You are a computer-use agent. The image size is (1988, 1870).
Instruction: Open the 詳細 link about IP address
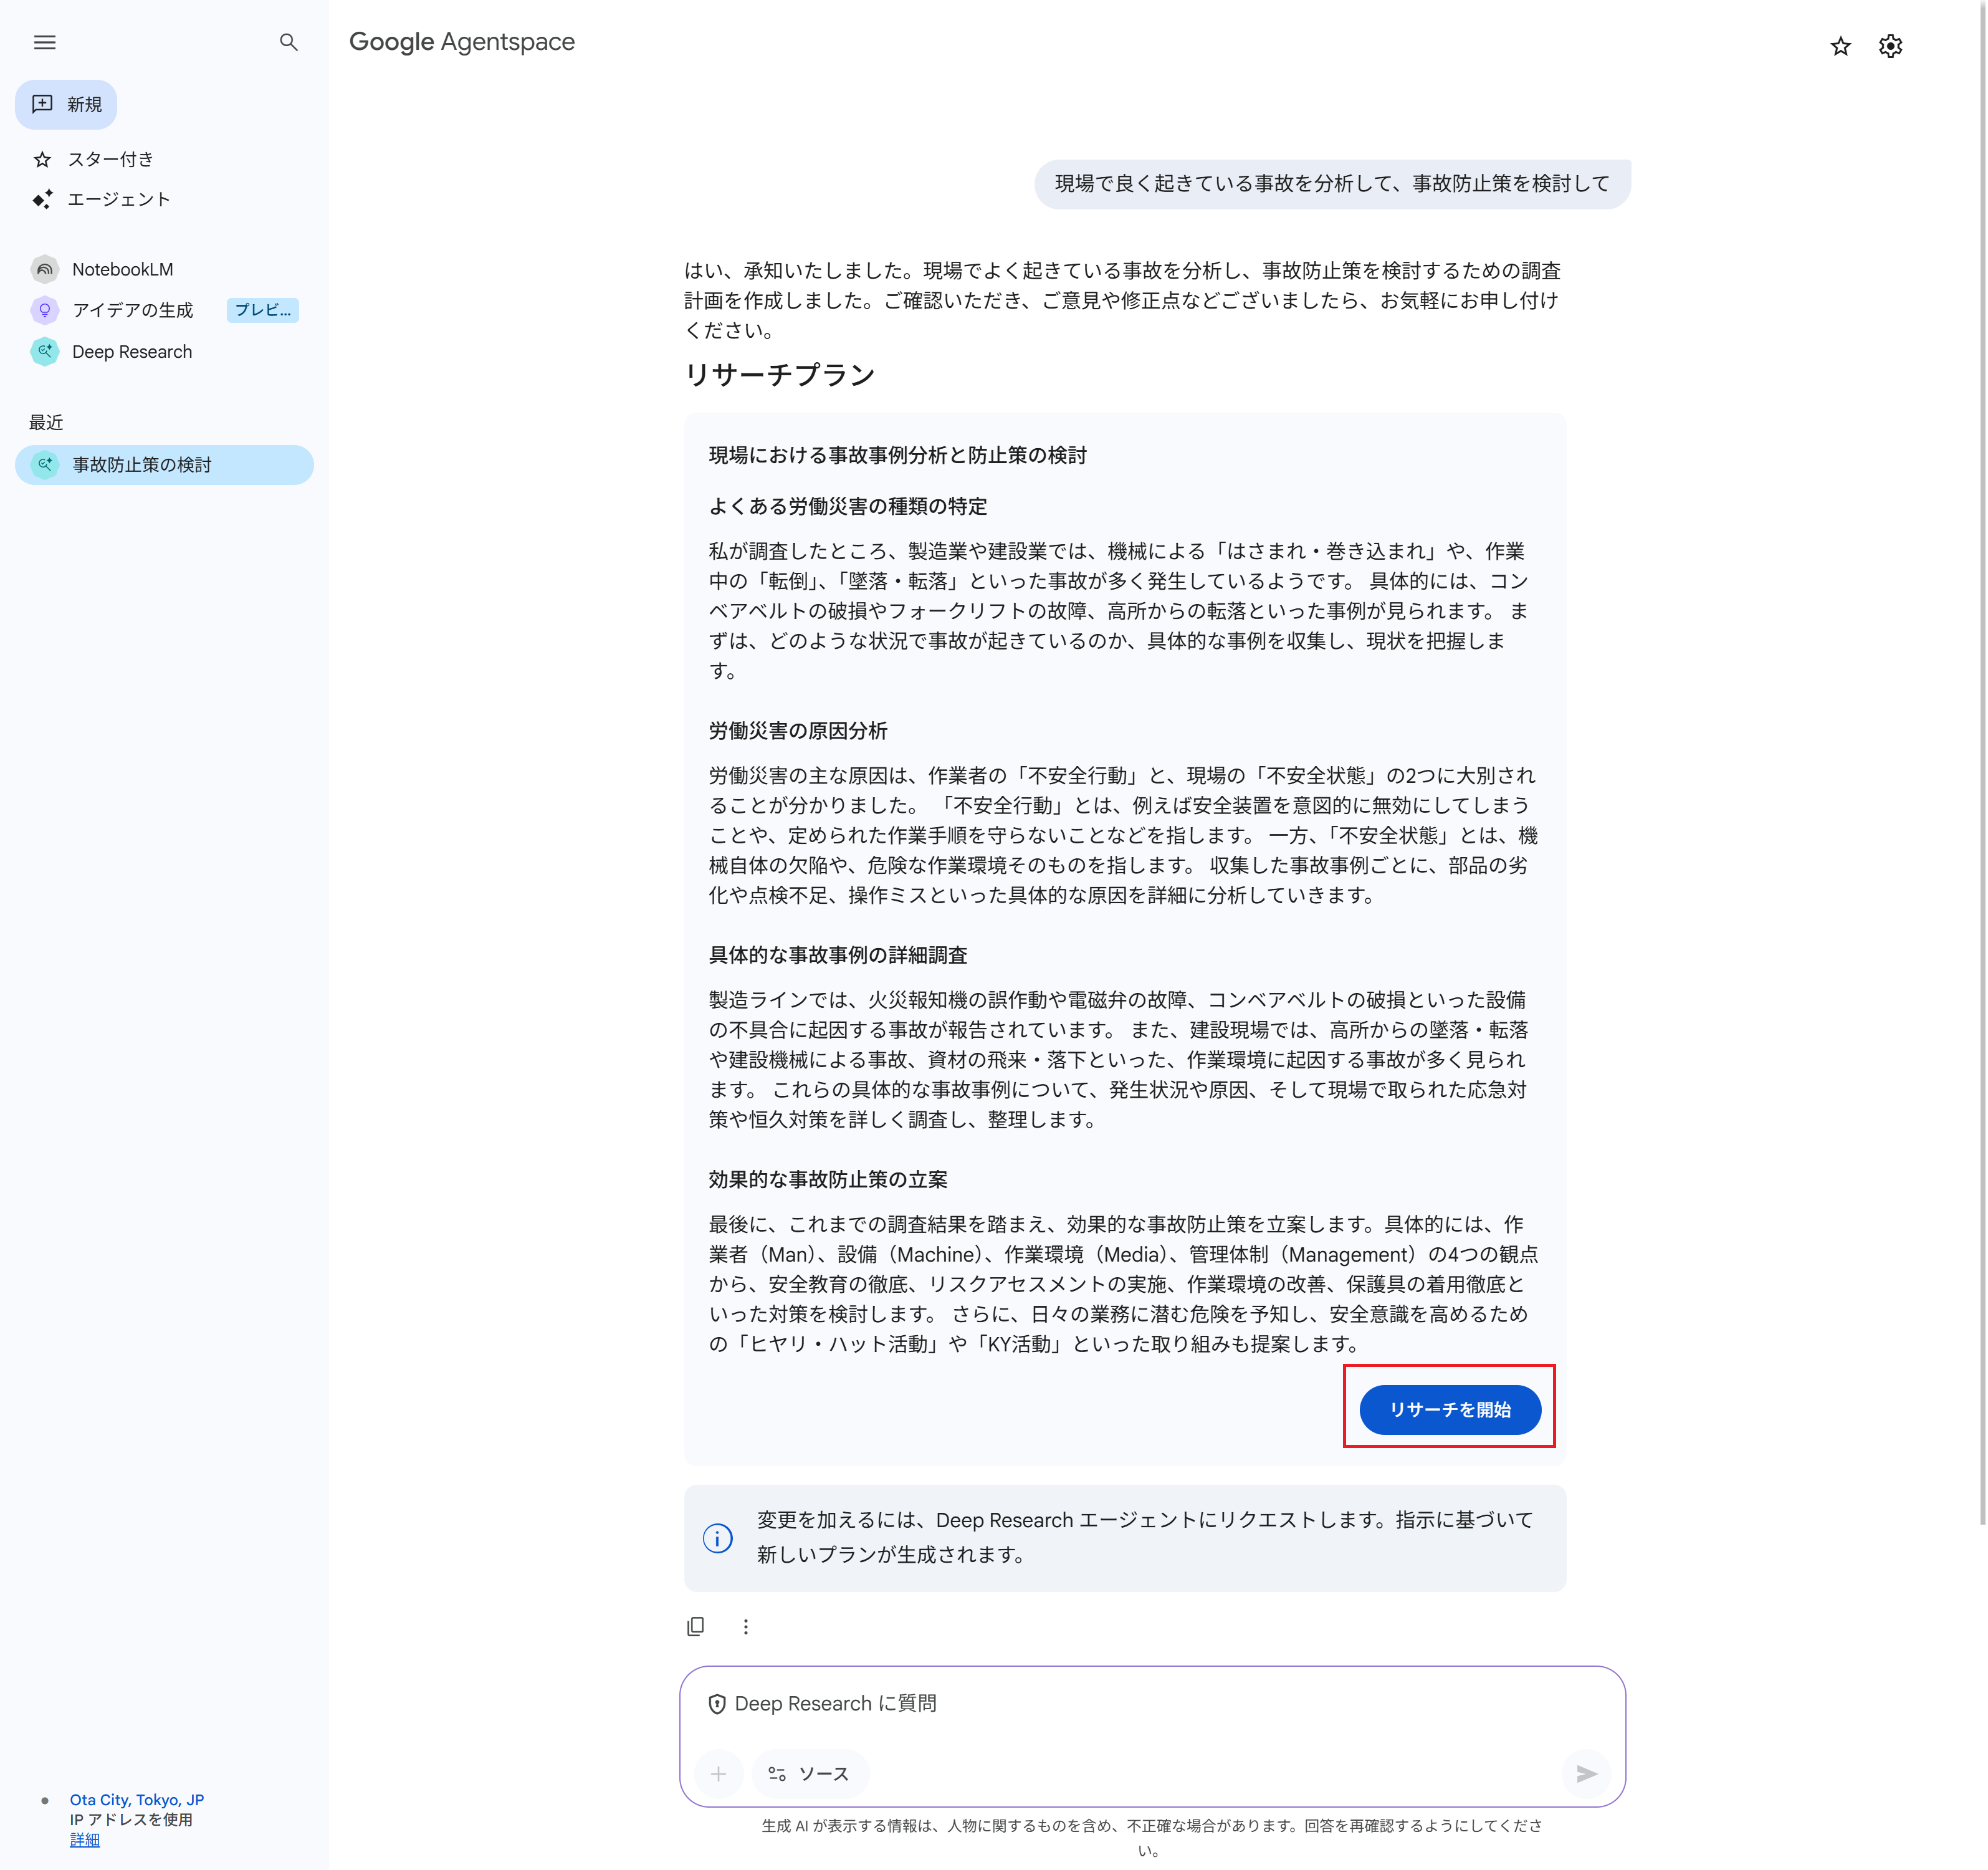pos(84,1840)
